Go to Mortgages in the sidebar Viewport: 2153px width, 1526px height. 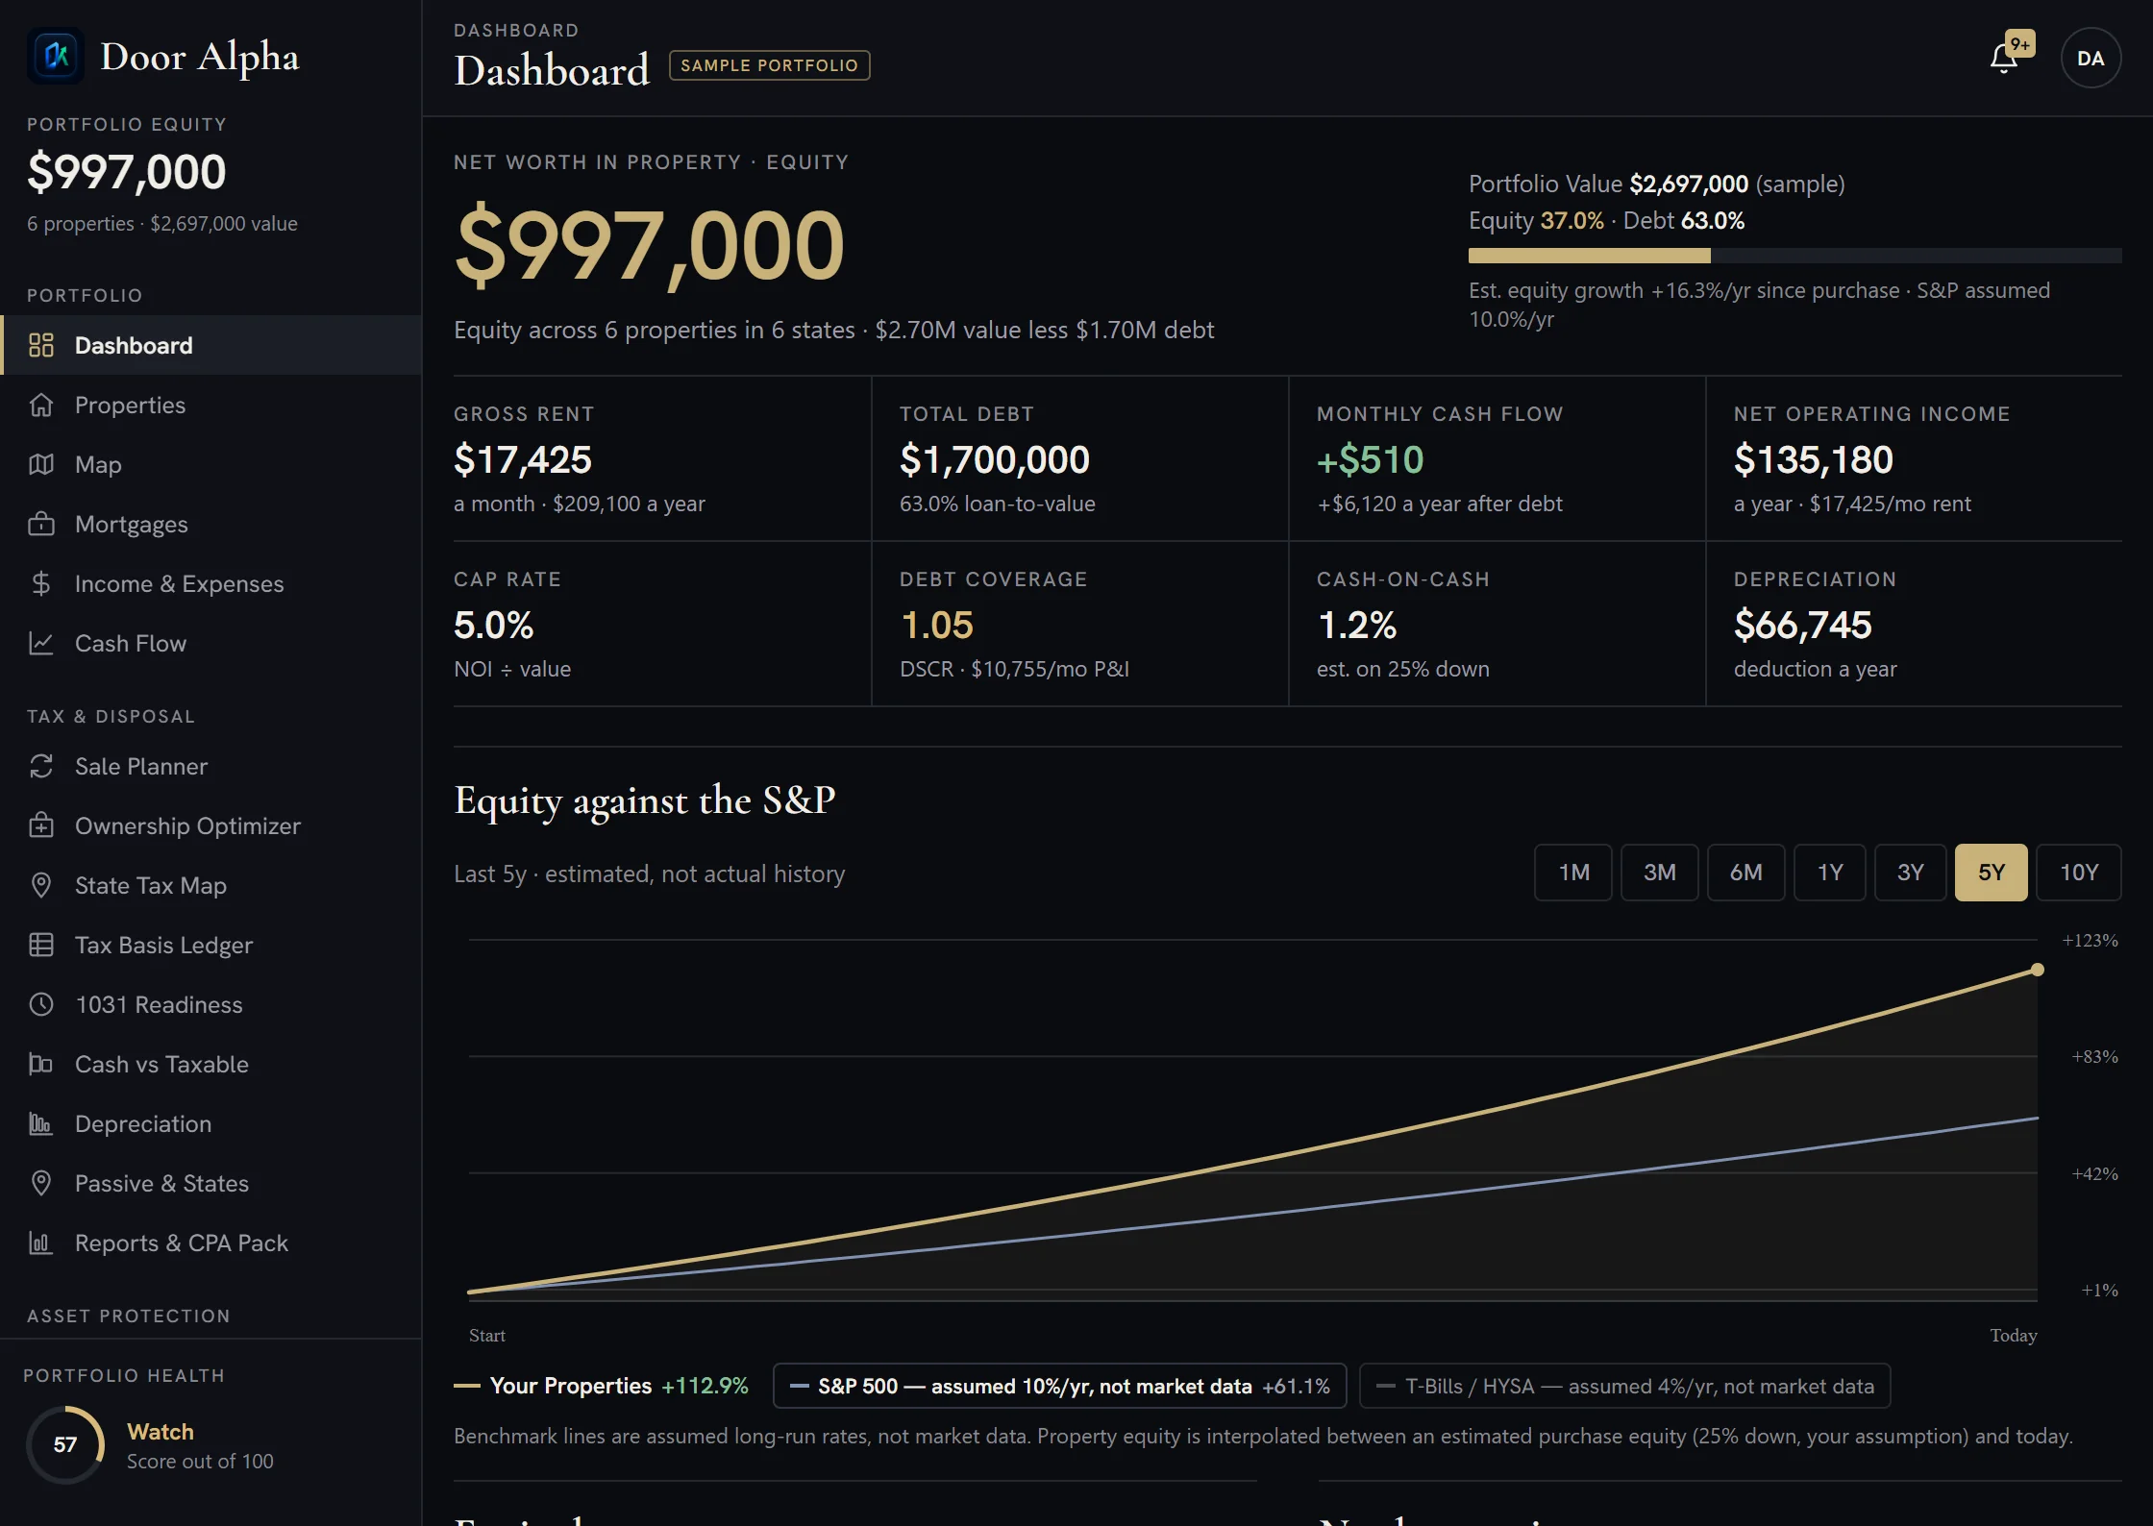click(x=211, y=524)
